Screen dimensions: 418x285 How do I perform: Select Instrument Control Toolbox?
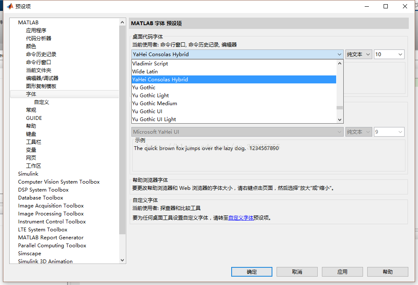[x=52, y=222]
